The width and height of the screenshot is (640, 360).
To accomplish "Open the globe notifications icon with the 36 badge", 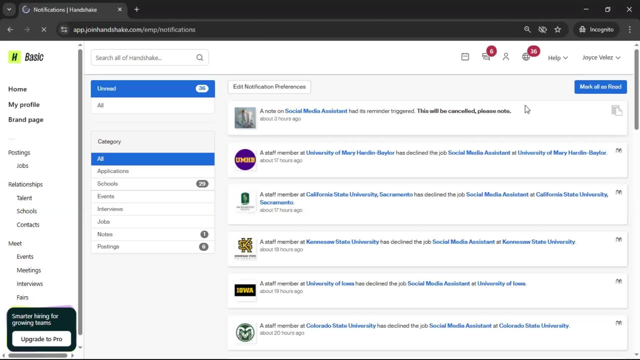I will pos(526,57).
